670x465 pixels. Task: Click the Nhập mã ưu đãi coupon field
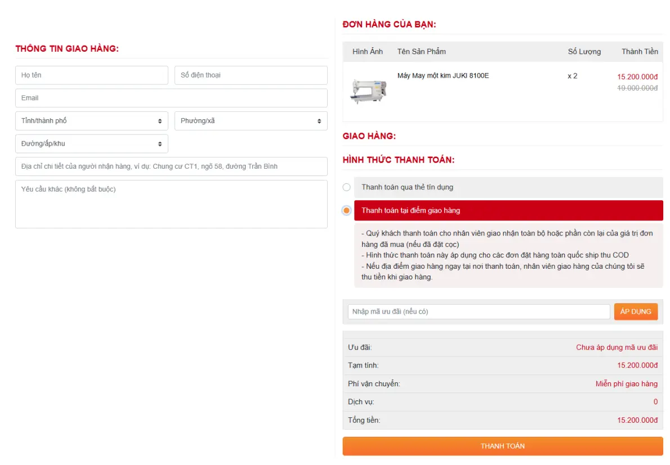pyautogui.click(x=479, y=311)
